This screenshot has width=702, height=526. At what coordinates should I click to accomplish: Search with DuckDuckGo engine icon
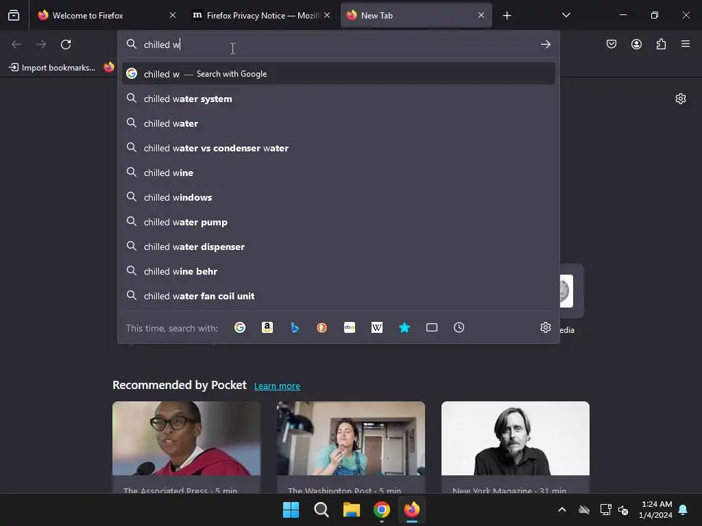click(322, 327)
